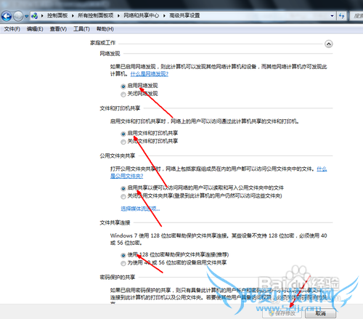Expand arrow after 控制面板 breadcrumb
This screenshot has height=319, width=363.
pos(73,16)
